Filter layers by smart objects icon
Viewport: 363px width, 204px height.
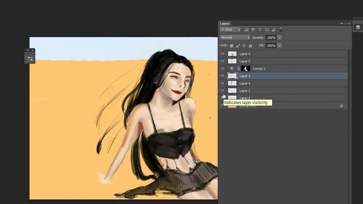[274, 29]
